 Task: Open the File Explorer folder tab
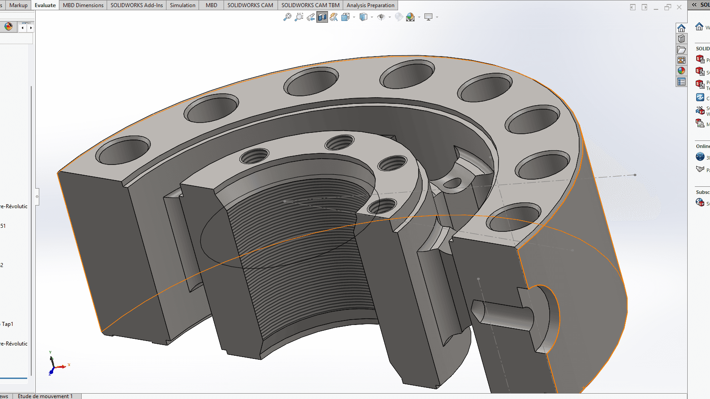tap(681, 49)
